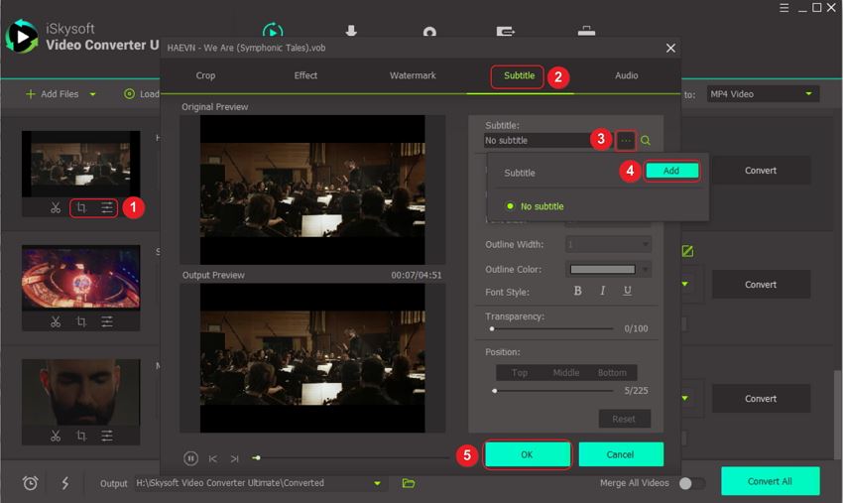Adjust the Transparency slider
This screenshot has width=843, height=503.
[x=492, y=328]
